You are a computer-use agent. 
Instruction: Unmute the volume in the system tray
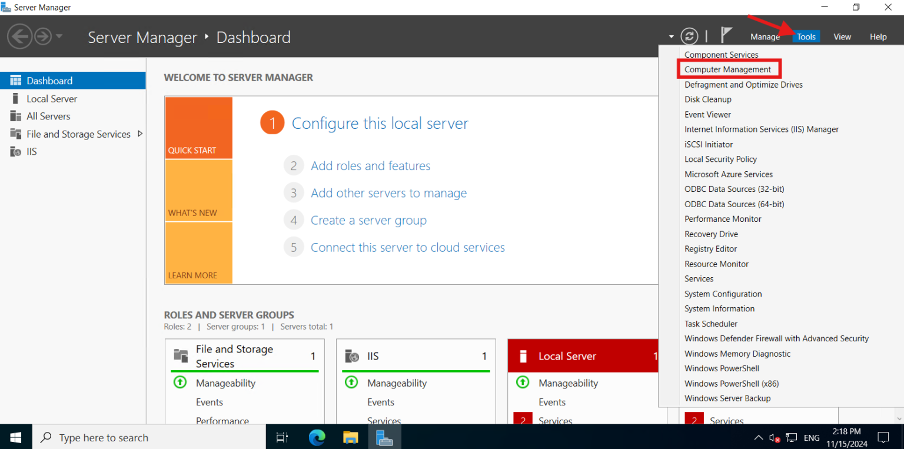click(774, 437)
